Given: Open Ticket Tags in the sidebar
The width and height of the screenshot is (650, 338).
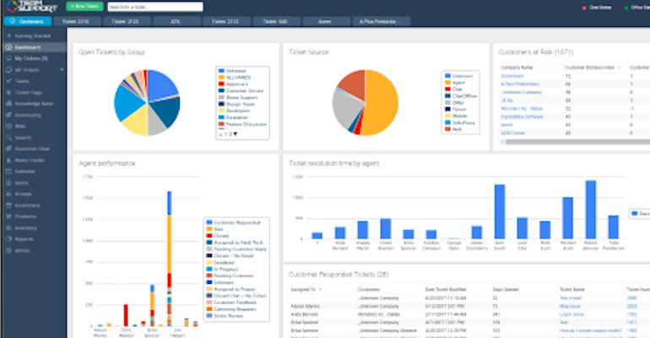Looking at the screenshot, I should tap(28, 92).
